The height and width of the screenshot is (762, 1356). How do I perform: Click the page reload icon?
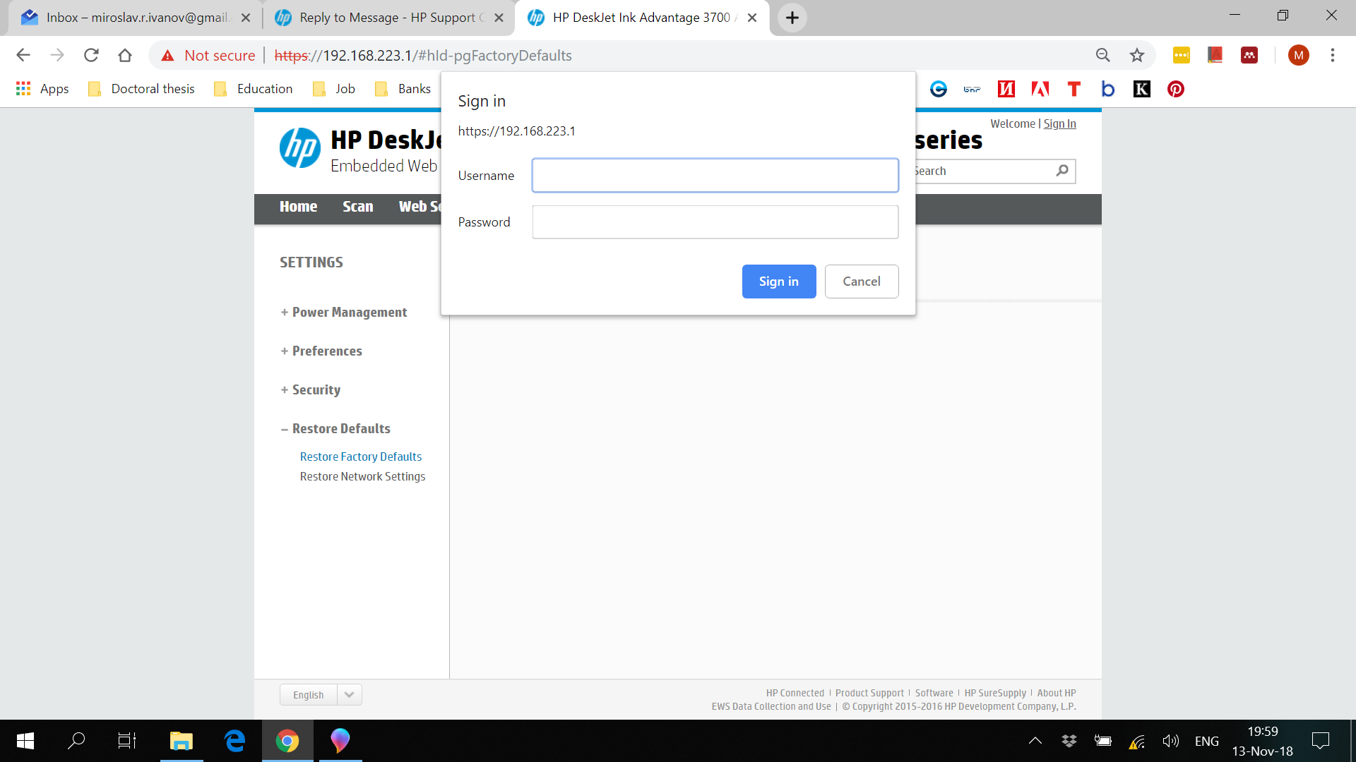tap(91, 55)
